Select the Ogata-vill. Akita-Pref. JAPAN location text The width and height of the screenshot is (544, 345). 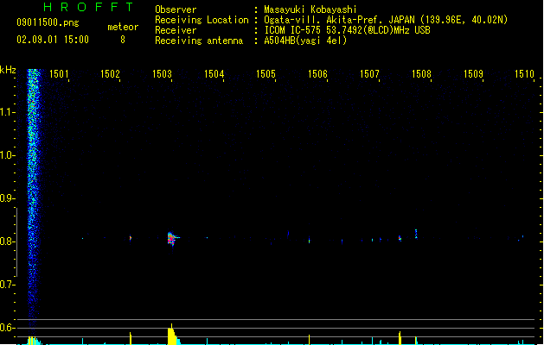point(386,20)
